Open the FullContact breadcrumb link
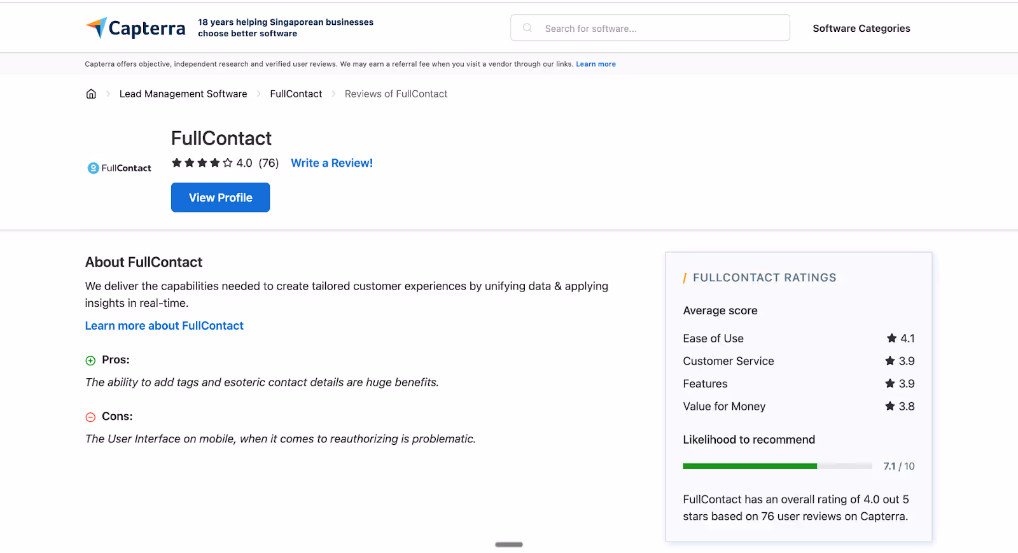This screenshot has height=553, width=1018. (x=296, y=94)
